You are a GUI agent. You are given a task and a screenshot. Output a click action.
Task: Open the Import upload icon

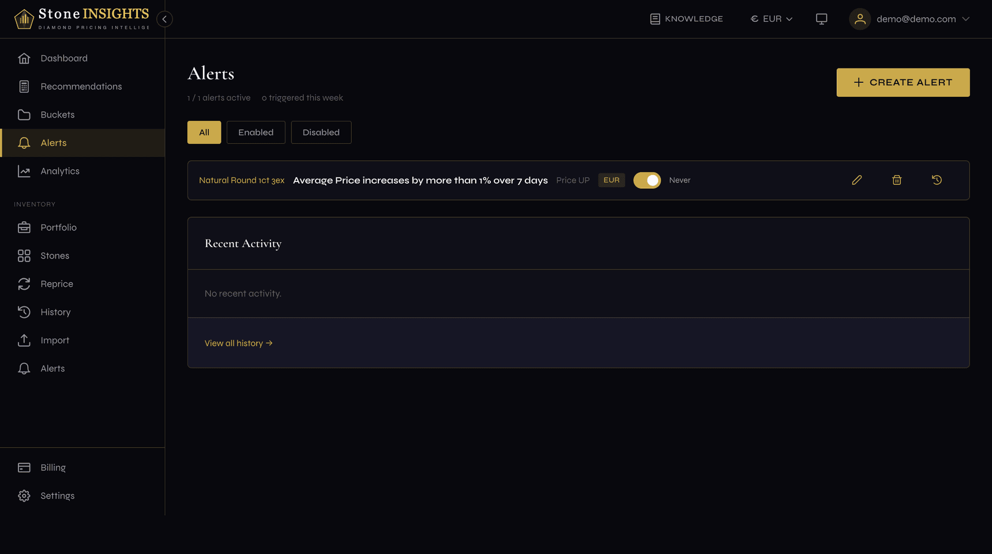click(24, 340)
